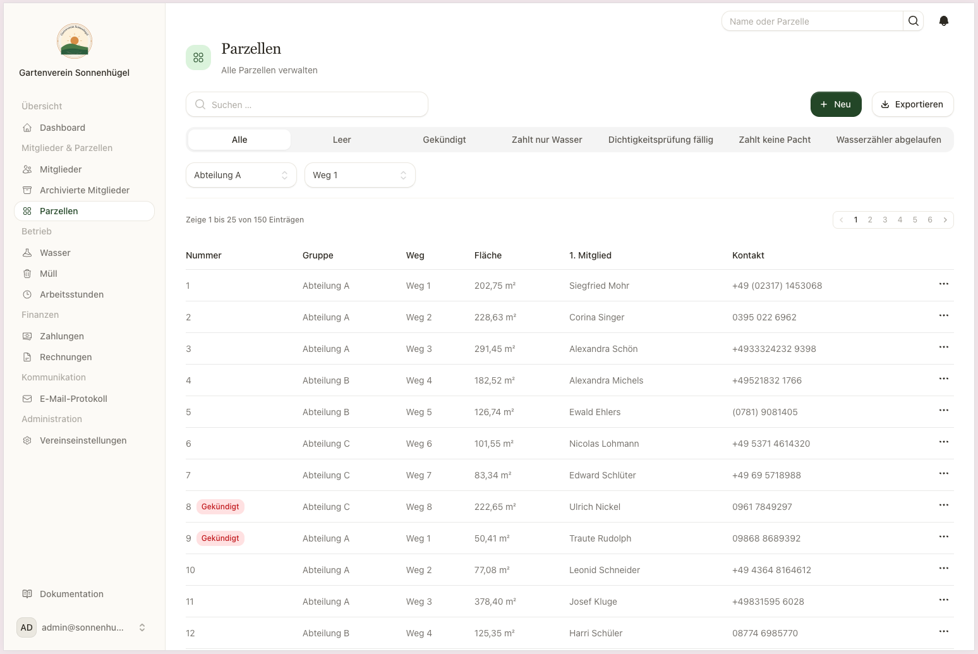Open the Weg 1 dropdown filter

(x=360, y=175)
